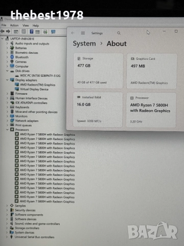Click the Settings back arrow
The height and width of the screenshot is (246, 184).
click(73, 33)
